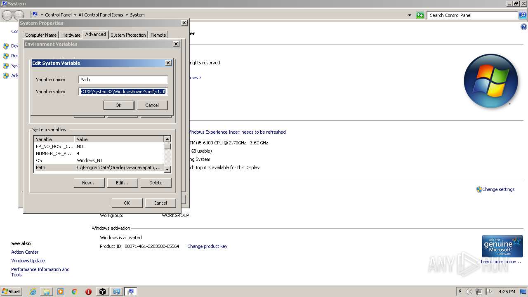
Task: Close the Environment Variables dialog
Action: click(176, 44)
